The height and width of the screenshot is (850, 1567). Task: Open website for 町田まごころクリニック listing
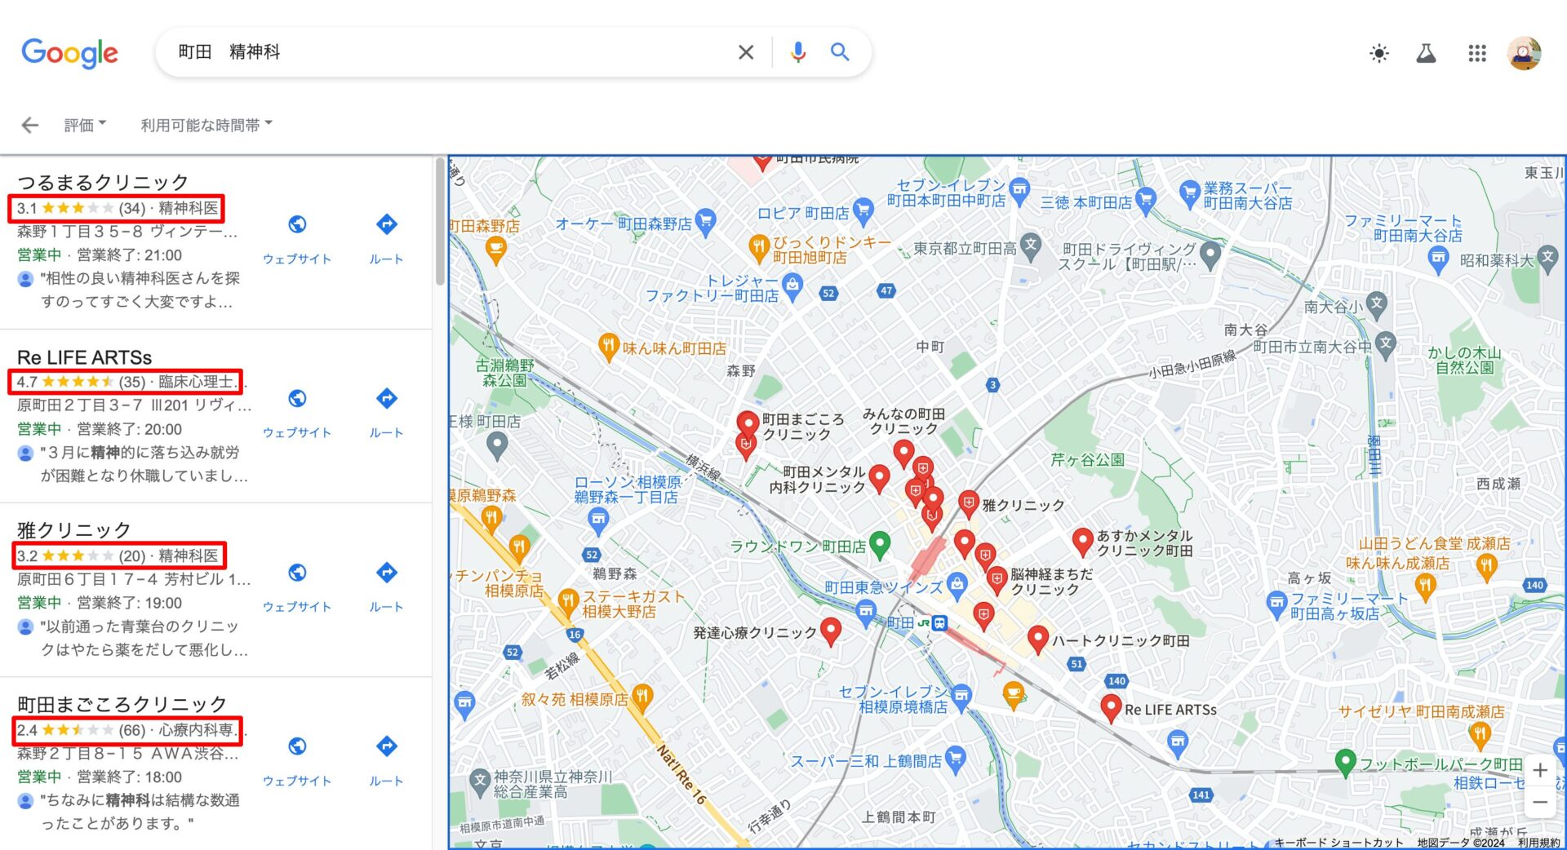click(297, 760)
